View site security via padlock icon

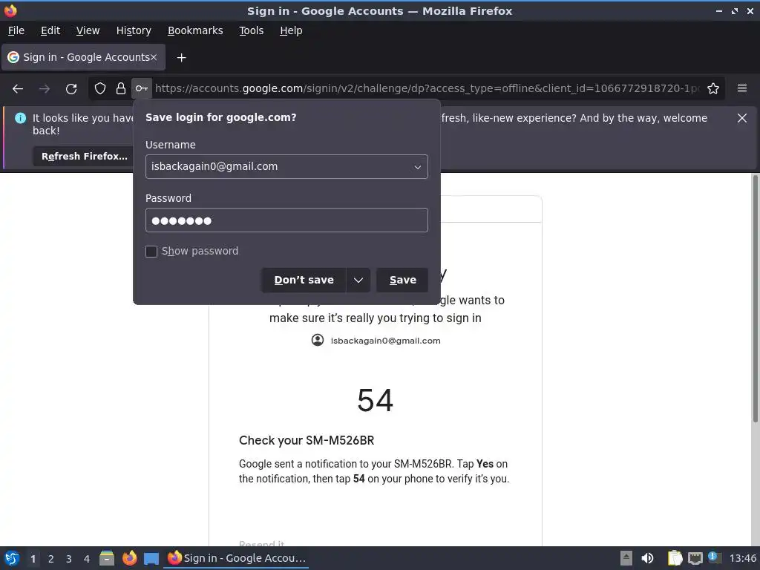pos(121,88)
